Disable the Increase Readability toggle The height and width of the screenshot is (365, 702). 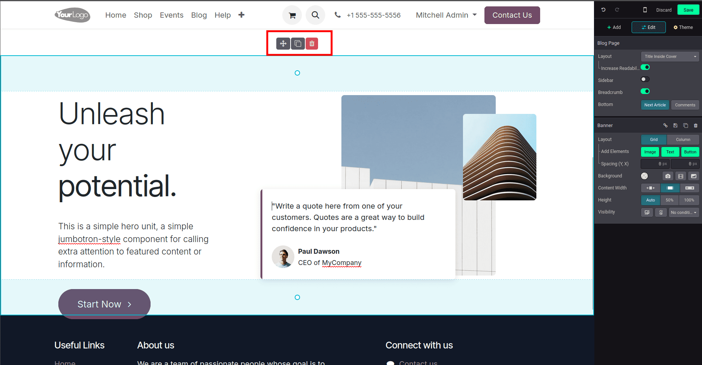pos(645,67)
